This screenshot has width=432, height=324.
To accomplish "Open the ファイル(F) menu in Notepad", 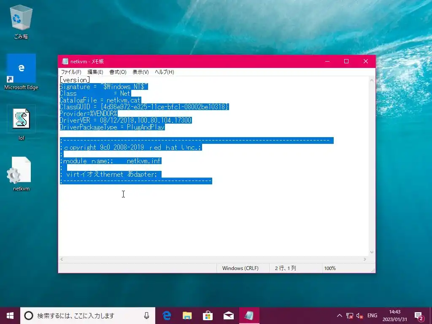I will (x=71, y=72).
